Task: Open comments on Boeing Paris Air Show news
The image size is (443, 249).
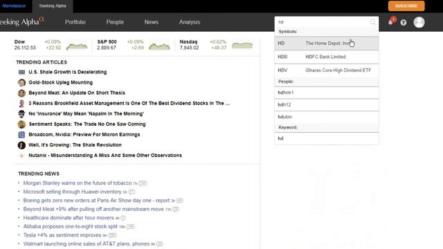Action: [180, 201]
